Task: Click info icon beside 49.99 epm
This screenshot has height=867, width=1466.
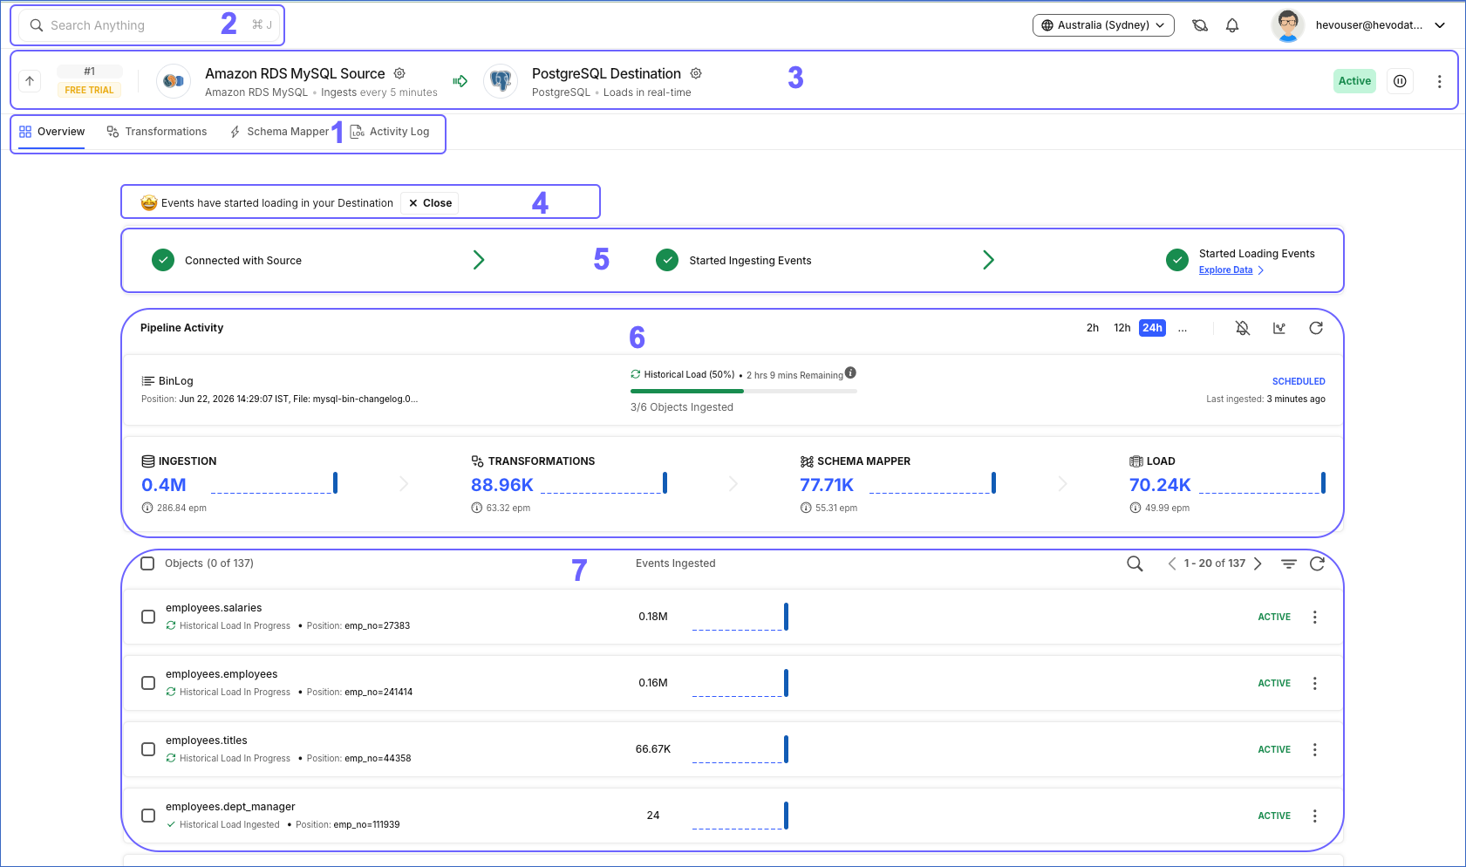Action: (x=1135, y=508)
